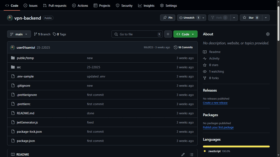Open the .prettierignore file
Image resolution: width=280 pixels, height=157 pixels.
[x=27, y=95]
